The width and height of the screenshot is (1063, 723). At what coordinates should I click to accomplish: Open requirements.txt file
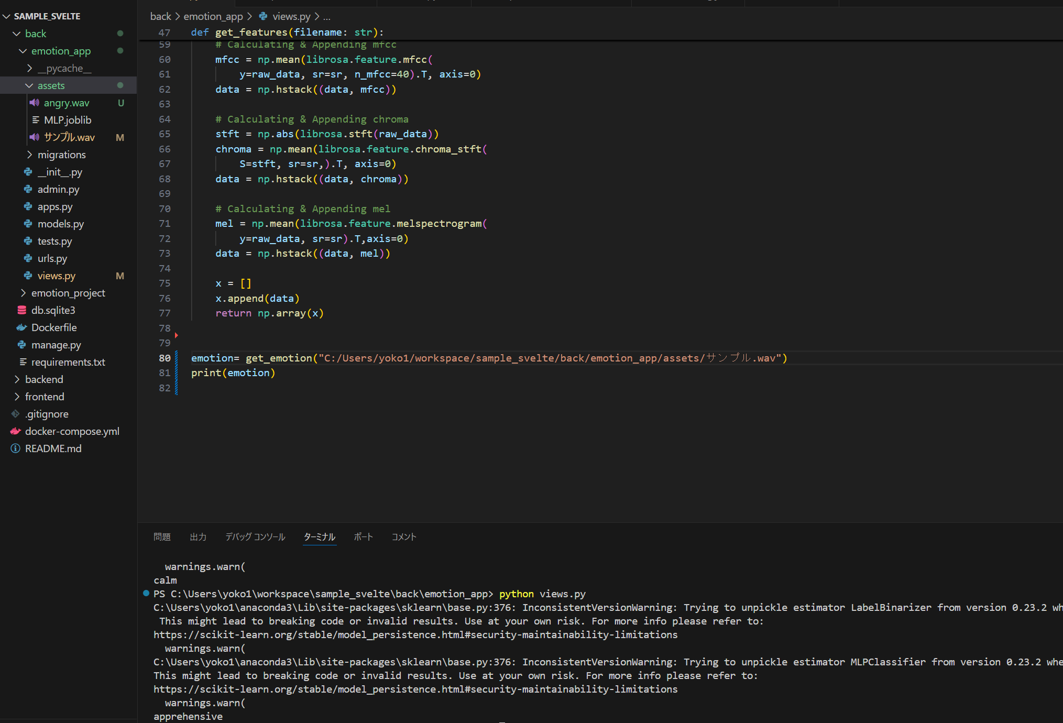(x=68, y=362)
